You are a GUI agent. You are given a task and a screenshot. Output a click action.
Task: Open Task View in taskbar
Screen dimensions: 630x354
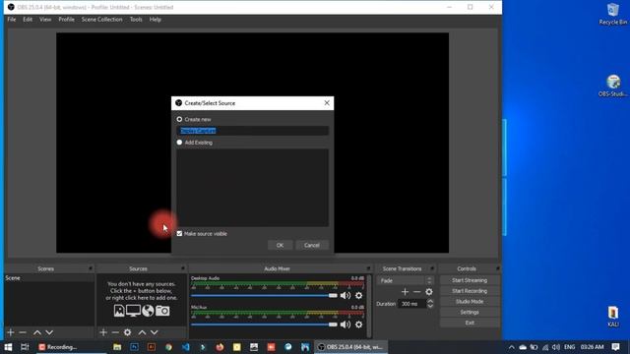pyautogui.click(x=25, y=347)
